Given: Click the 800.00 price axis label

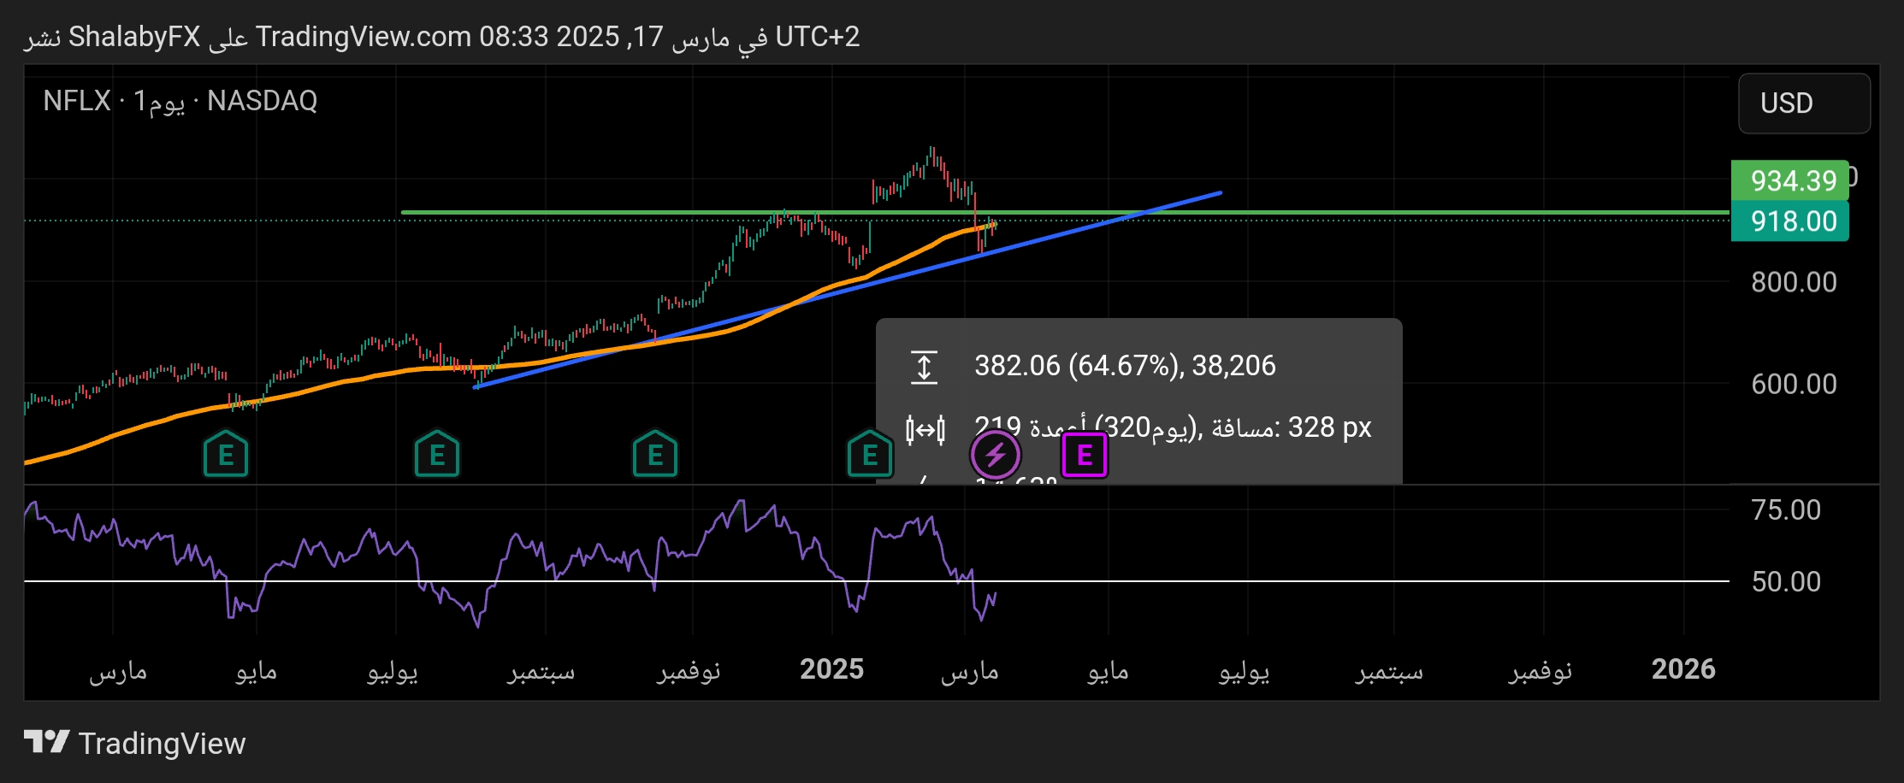Looking at the screenshot, I should point(1794,282).
